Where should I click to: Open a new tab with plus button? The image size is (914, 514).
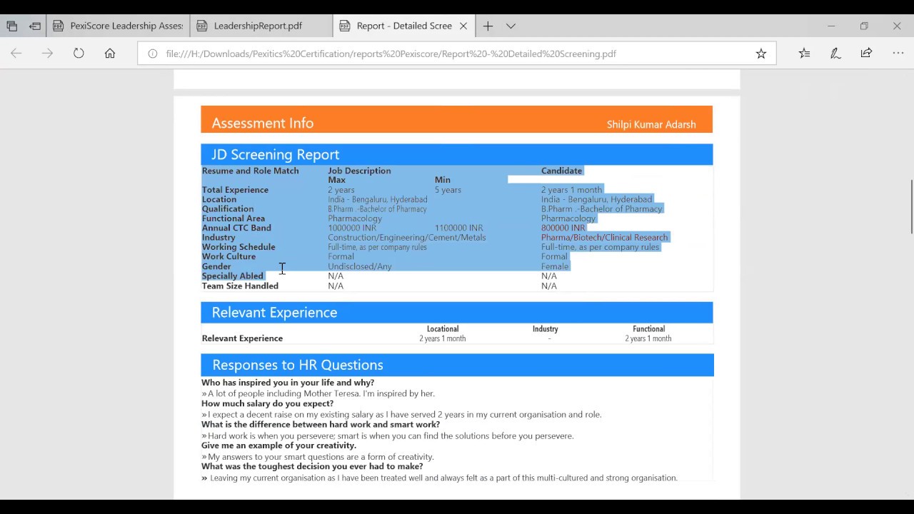pyautogui.click(x=488, y=26)
